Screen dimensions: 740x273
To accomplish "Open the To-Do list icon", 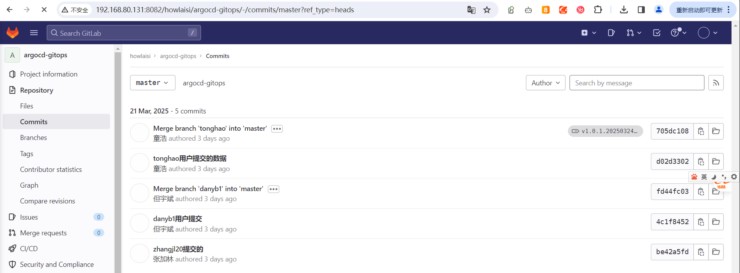I will [657, 33].
